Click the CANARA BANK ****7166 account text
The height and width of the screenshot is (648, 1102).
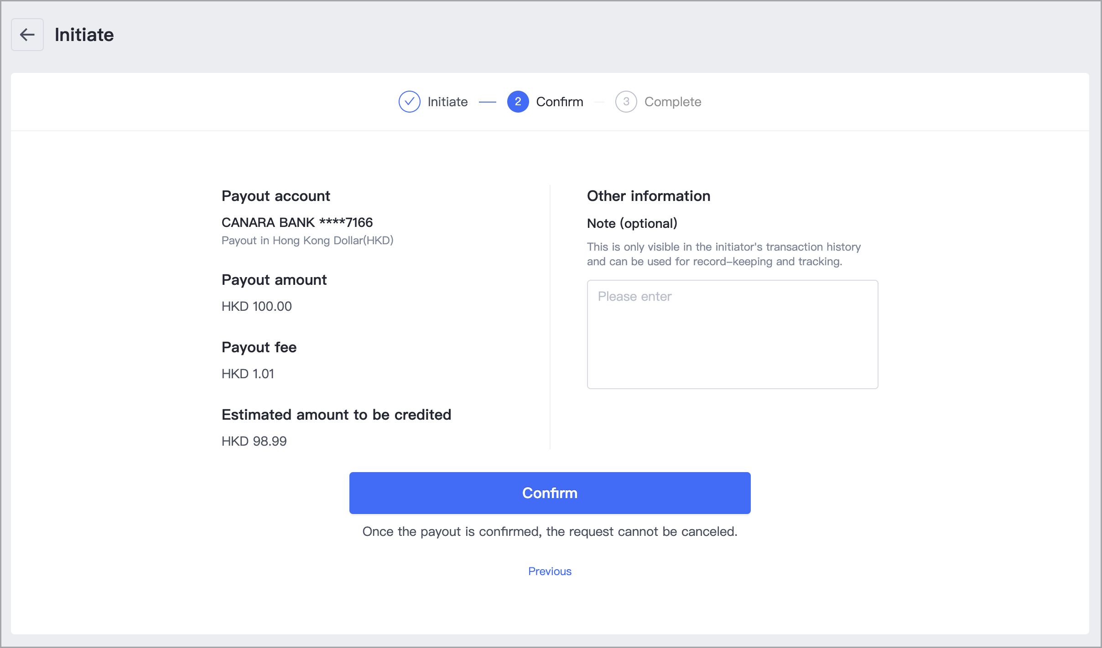click(297, 222)
